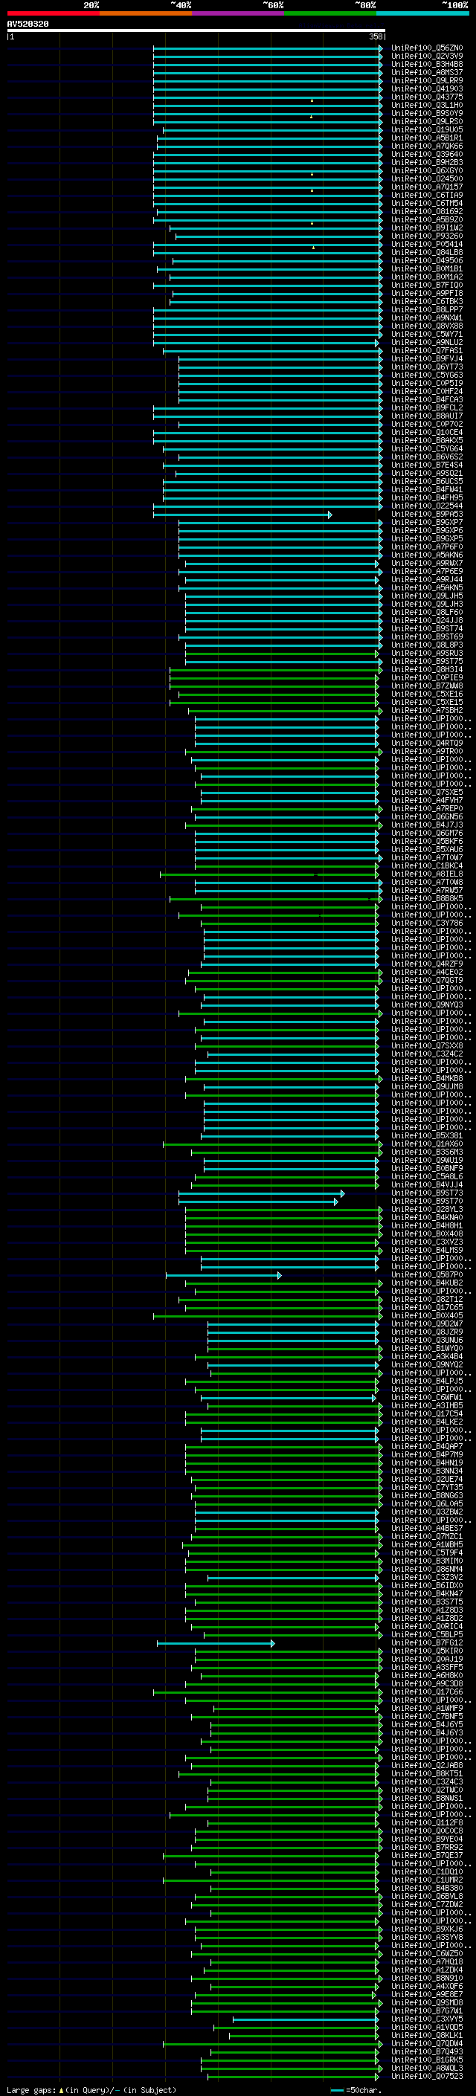Select hit label UniRef100_Q2V3V9
The height and width of the screenshot is (2096, 476).
click(x=427, y=57)
